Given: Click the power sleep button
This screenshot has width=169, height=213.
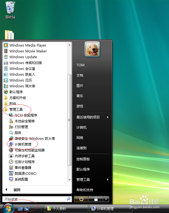Looking at the screenshot, I should coord(81,199).
